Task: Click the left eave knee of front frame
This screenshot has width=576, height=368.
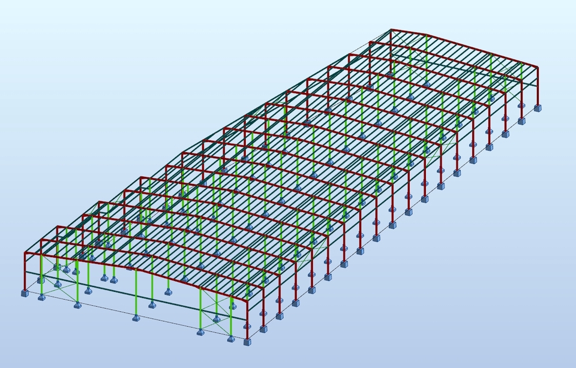Action: [25, 253]
